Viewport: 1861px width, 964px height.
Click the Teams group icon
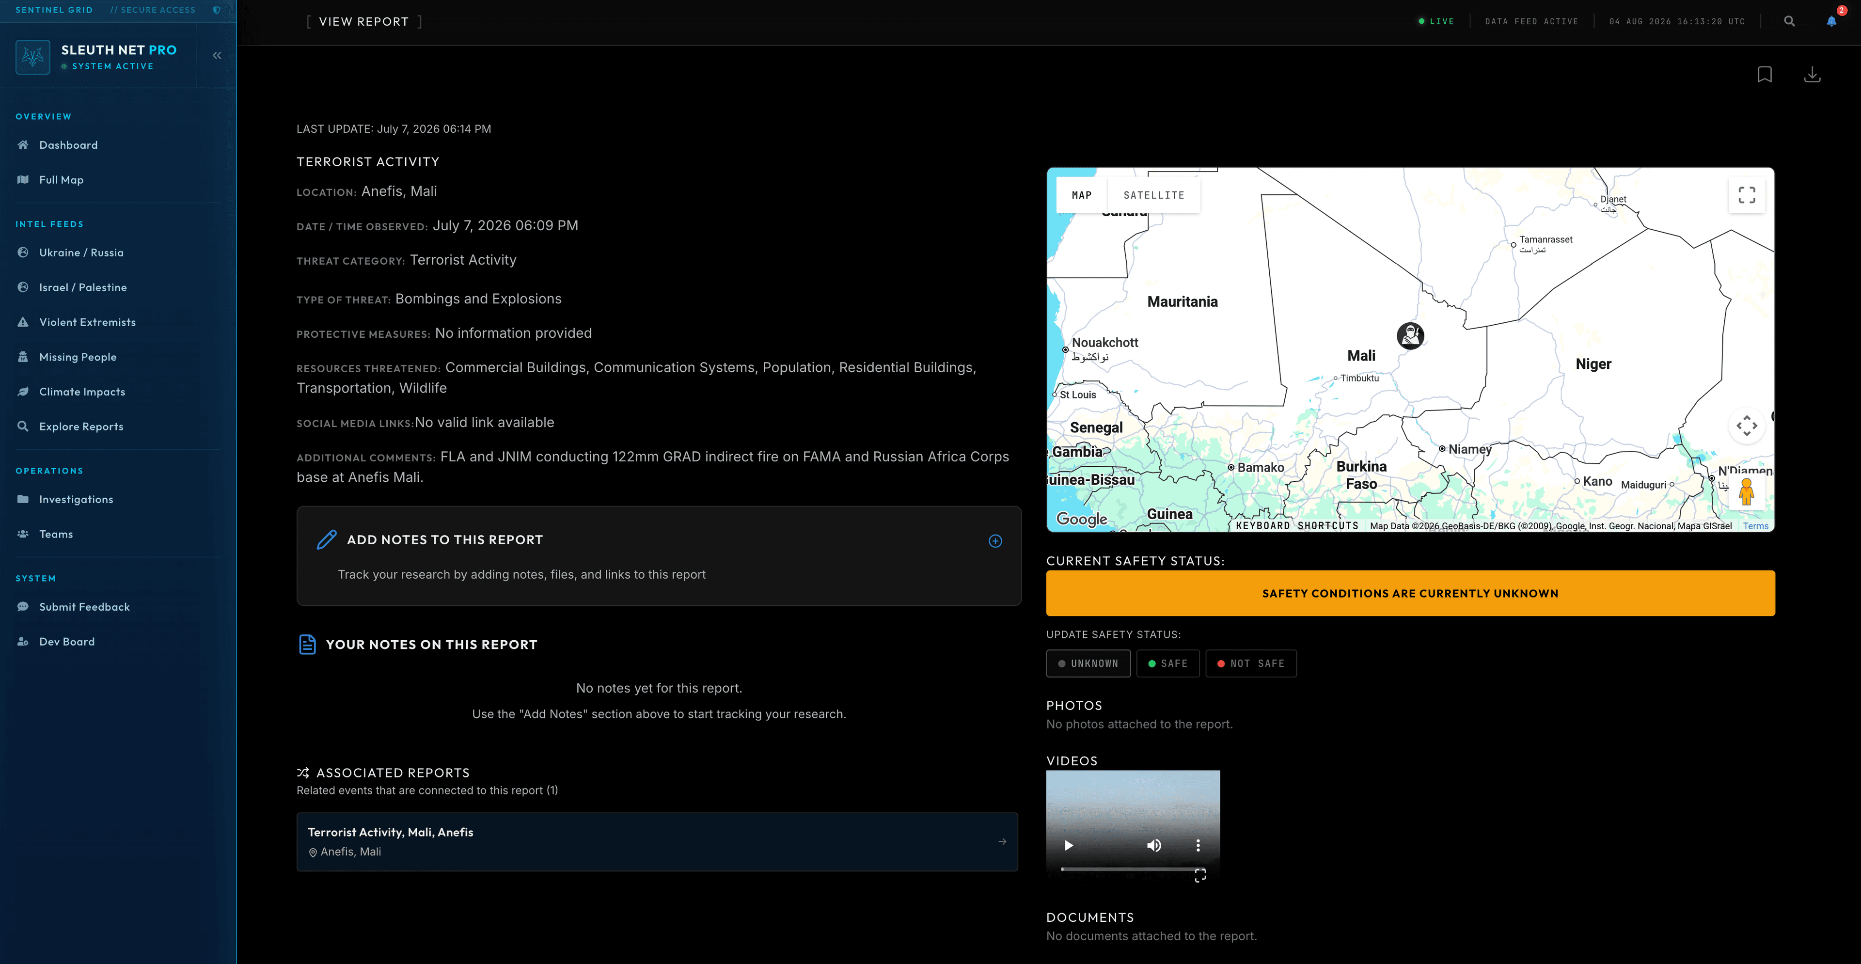(23, 534)
